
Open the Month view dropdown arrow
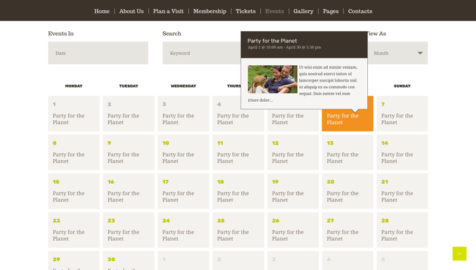pyautogui.click(x=420, y=53)
